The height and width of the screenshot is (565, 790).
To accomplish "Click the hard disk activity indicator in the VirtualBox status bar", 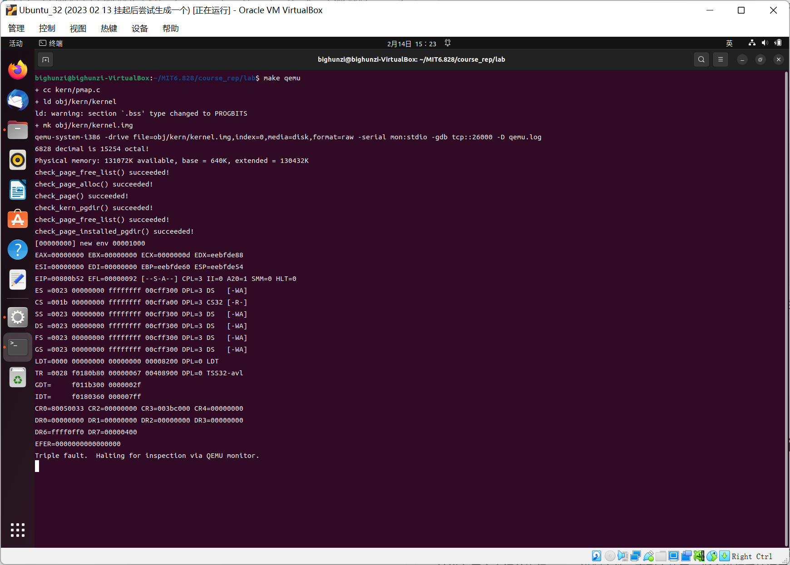I will (597, 556).
